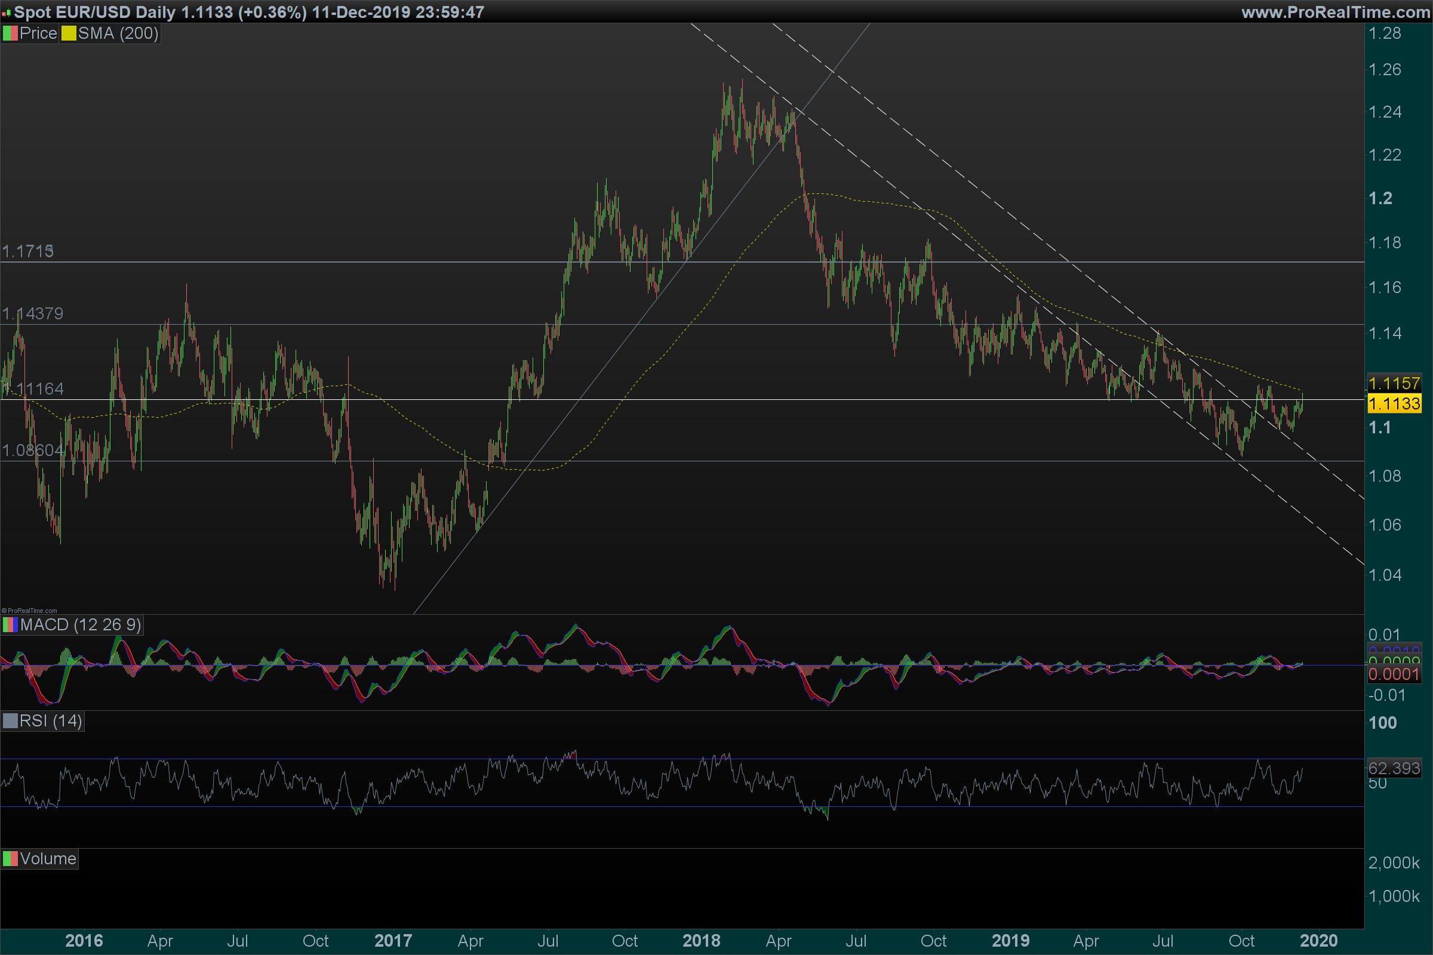The image size is (1433, 955).
Task: Click the green-red Volume legend icon
Action: click(10, 860)
